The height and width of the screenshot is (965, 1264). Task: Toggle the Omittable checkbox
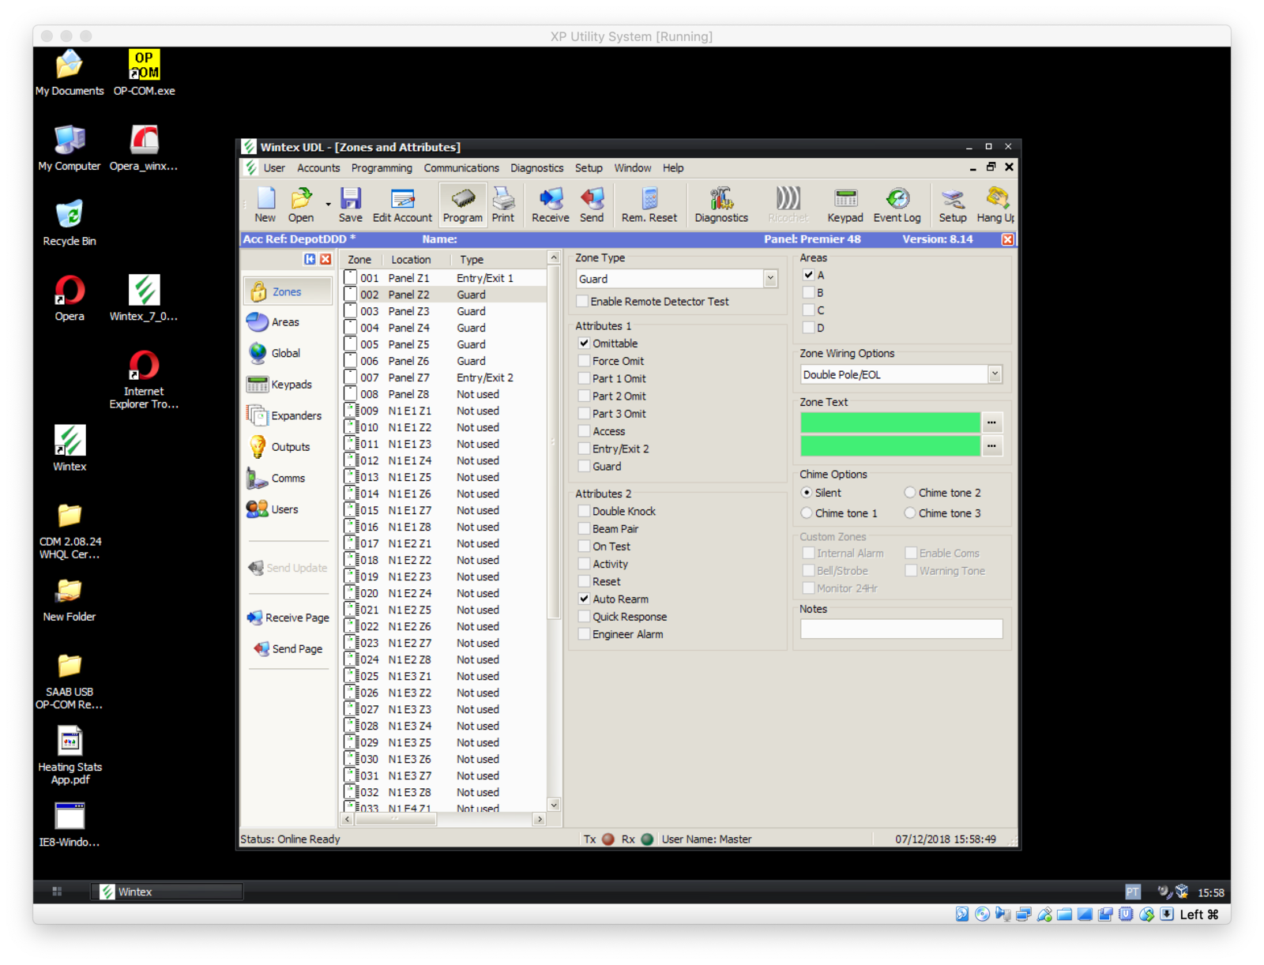coord(585,344)
